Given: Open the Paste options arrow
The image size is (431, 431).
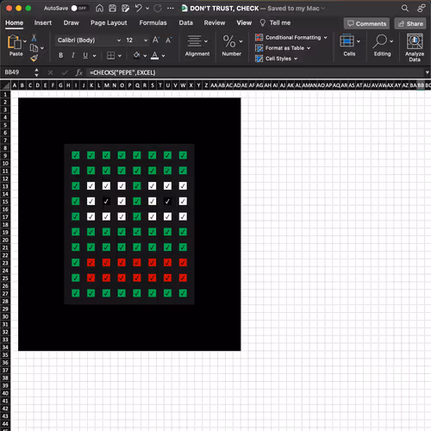Looking at the screenshot, I should point(25,41).
